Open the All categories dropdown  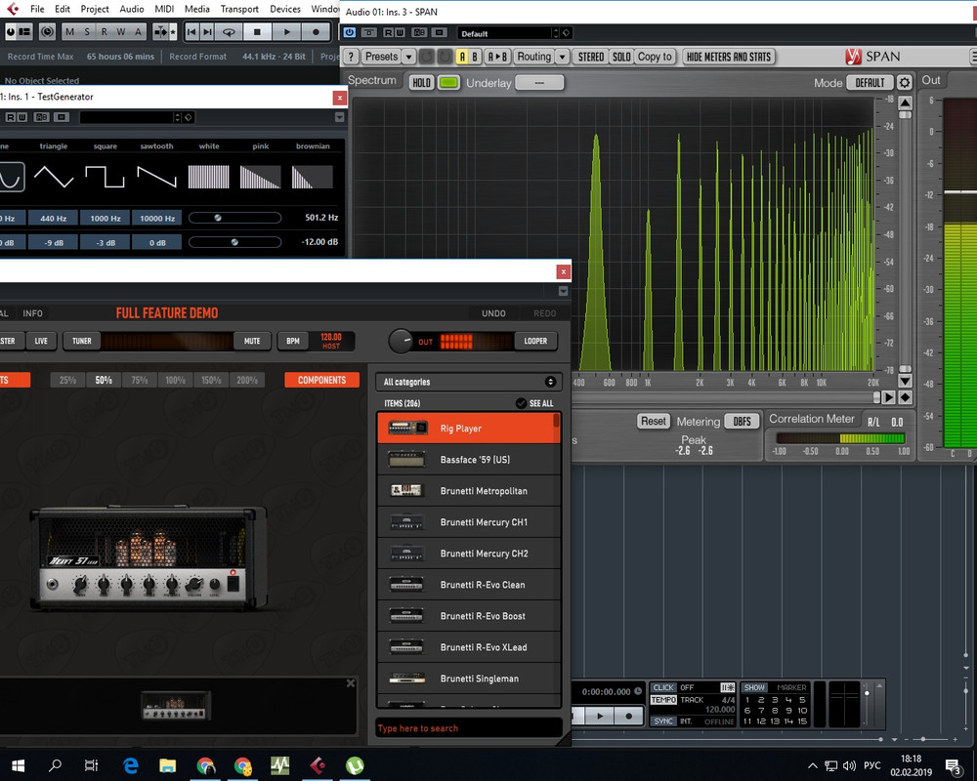coord(469,382)
